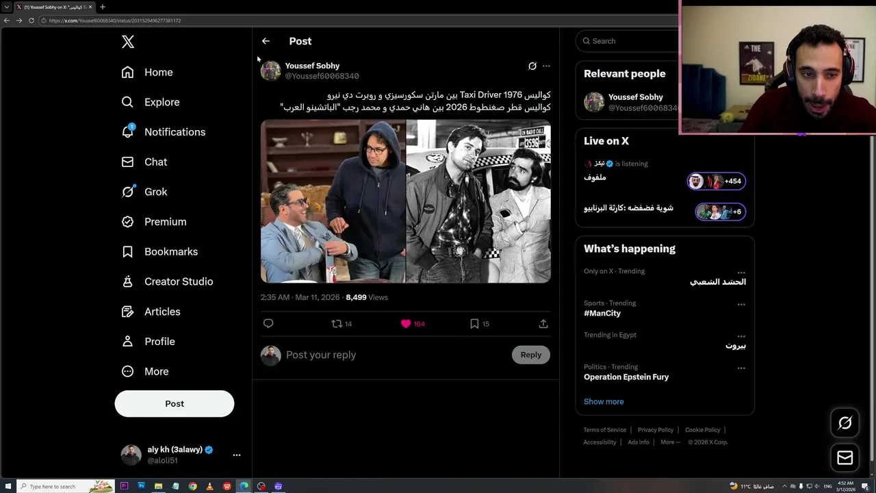Open Cookie Policy link
Image resolution: width=876 pixels, height=493 pixels.
[x=703, y=430]
